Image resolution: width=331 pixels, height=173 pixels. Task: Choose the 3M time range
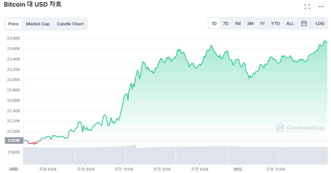pos(250,23)
